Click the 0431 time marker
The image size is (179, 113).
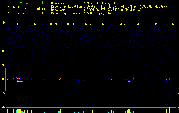pos(19,24)
